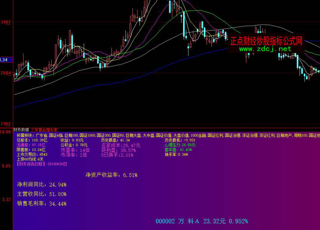Click the 3407 price axis label
The image size is (320, 230).
(x=6, y=23)
